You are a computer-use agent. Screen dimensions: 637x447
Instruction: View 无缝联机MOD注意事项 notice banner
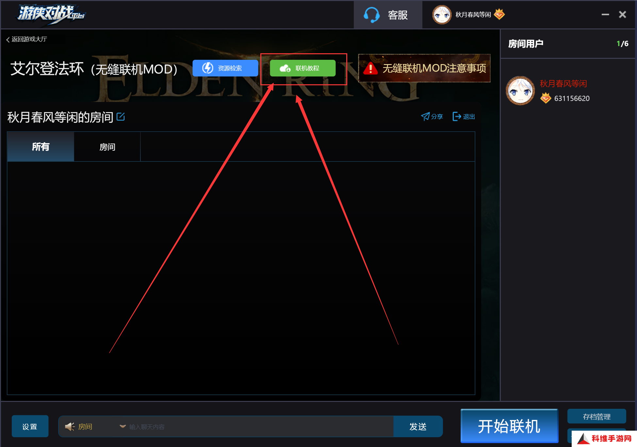coord(424,68)
